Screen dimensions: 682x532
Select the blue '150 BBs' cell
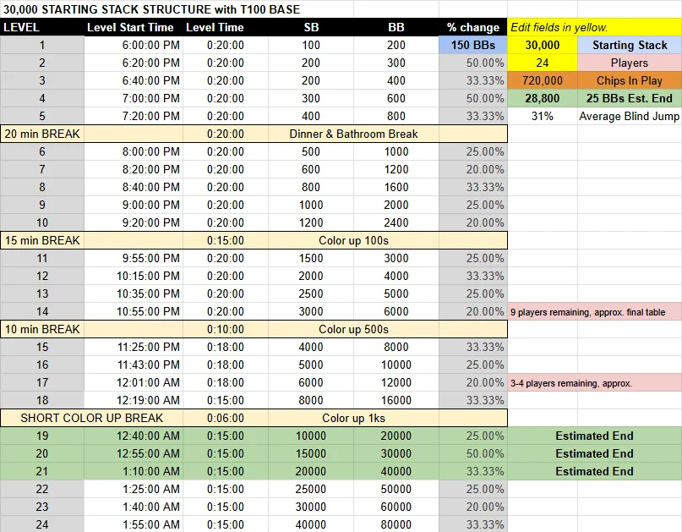coord(472,45)
